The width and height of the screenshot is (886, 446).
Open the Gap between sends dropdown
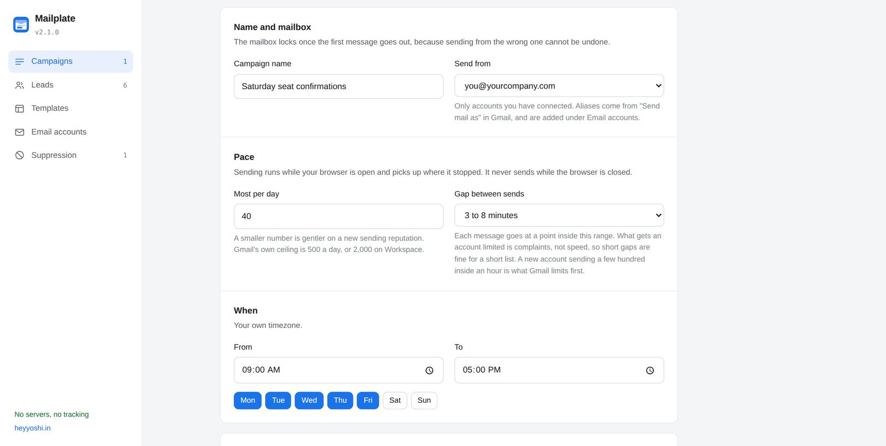pyautogui.click(x=559, y=216)
